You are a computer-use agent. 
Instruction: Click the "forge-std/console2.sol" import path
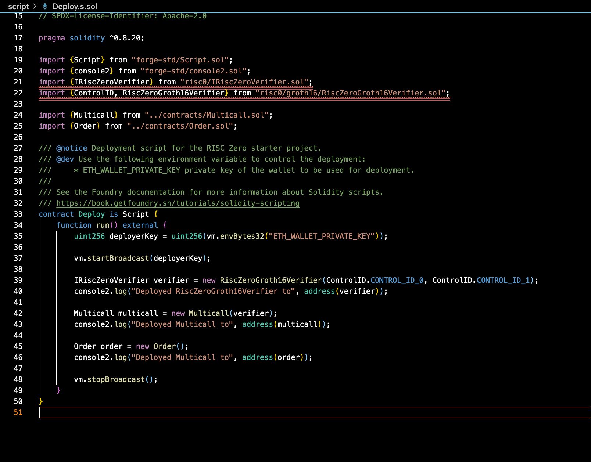[x=193, y=71]
